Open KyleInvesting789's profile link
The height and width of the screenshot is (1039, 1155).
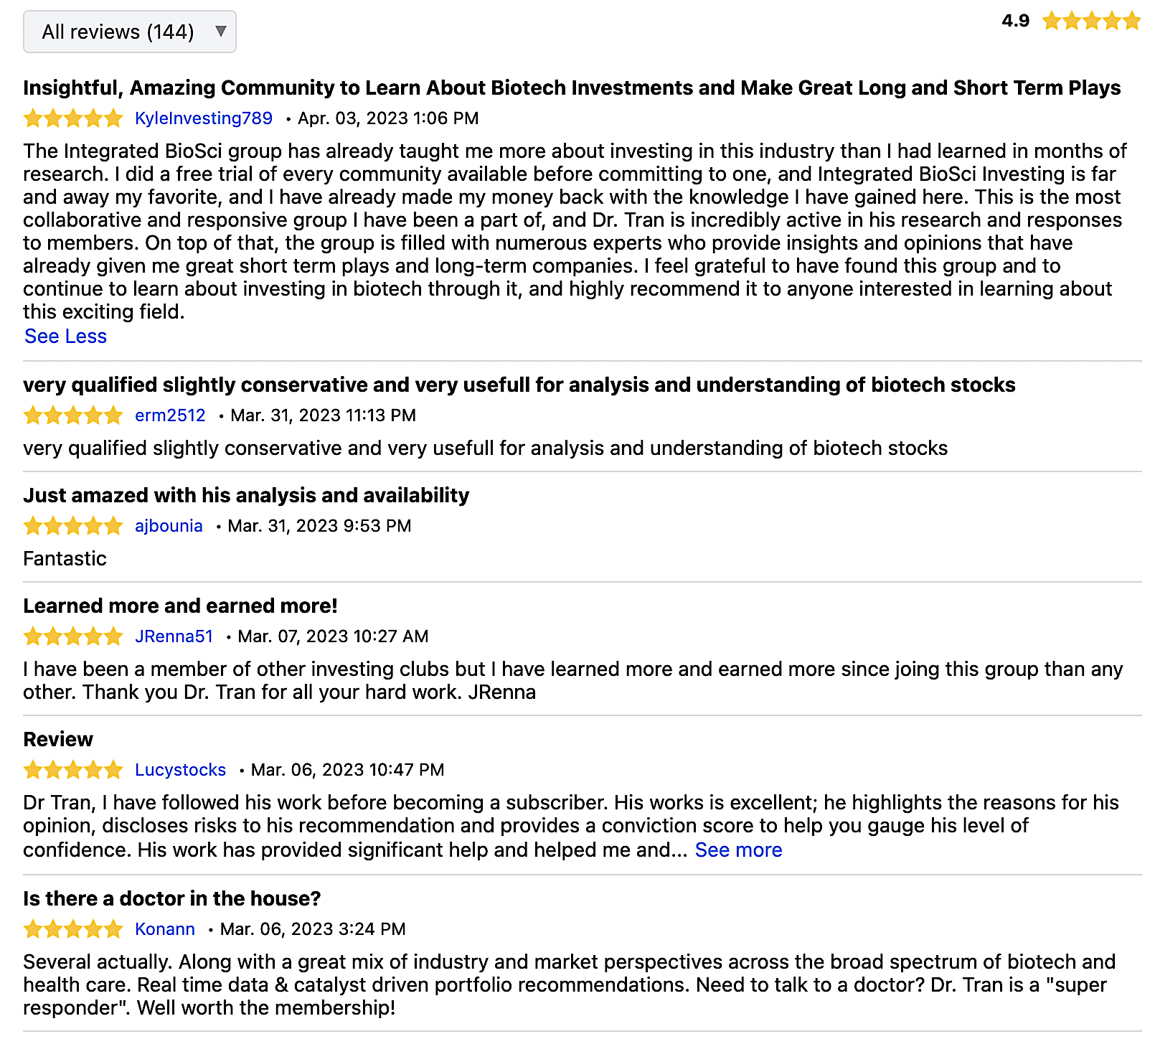[204, 118]
